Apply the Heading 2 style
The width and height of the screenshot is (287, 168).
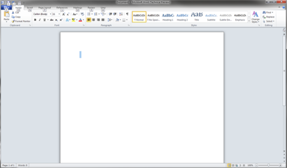(x=183, y=17)
